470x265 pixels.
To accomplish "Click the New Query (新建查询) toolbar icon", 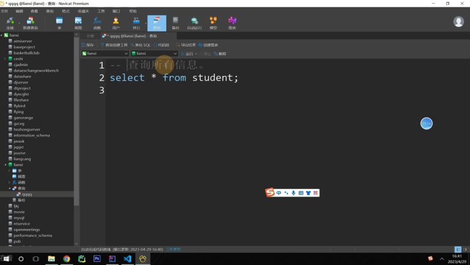I will coord(30,23).
